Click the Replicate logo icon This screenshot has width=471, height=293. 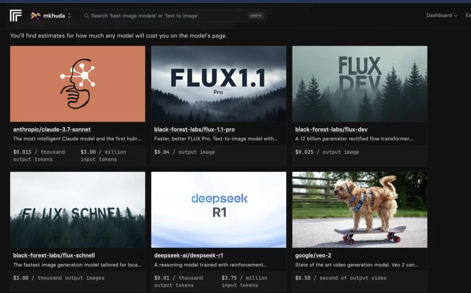pos(16,16)
